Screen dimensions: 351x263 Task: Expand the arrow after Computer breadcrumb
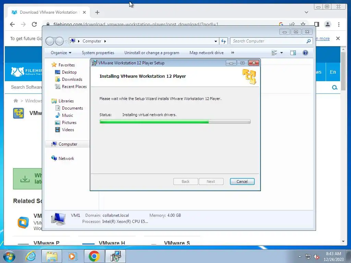[105, 41]
